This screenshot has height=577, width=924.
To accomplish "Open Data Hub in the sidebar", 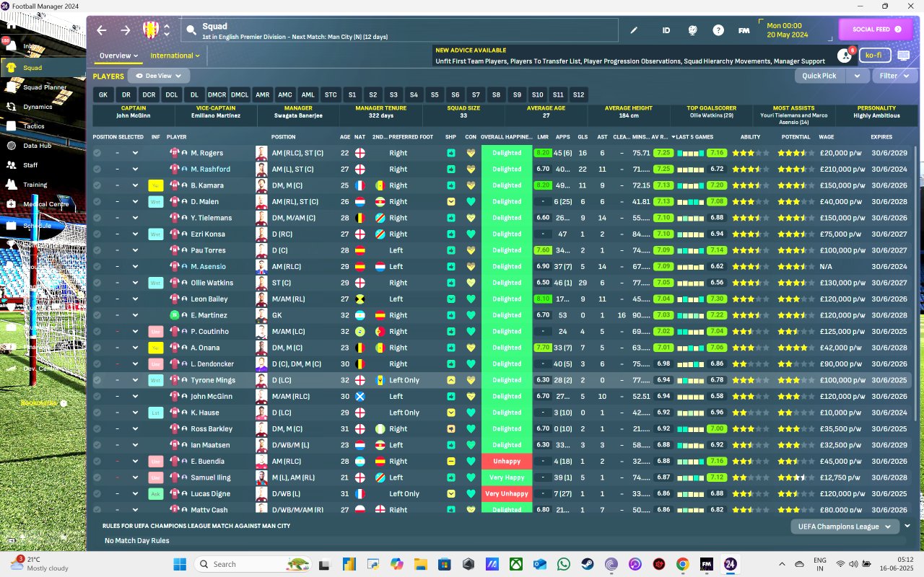I will (43, 146).
